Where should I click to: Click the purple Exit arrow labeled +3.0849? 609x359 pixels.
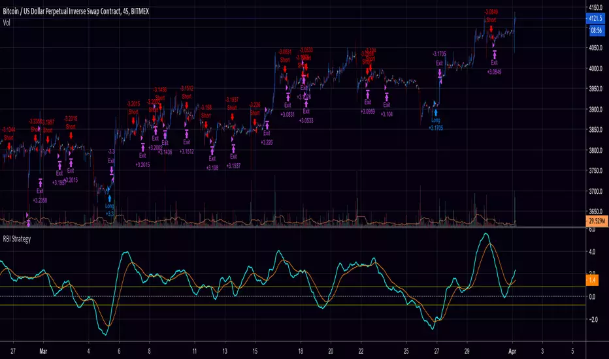495,54
